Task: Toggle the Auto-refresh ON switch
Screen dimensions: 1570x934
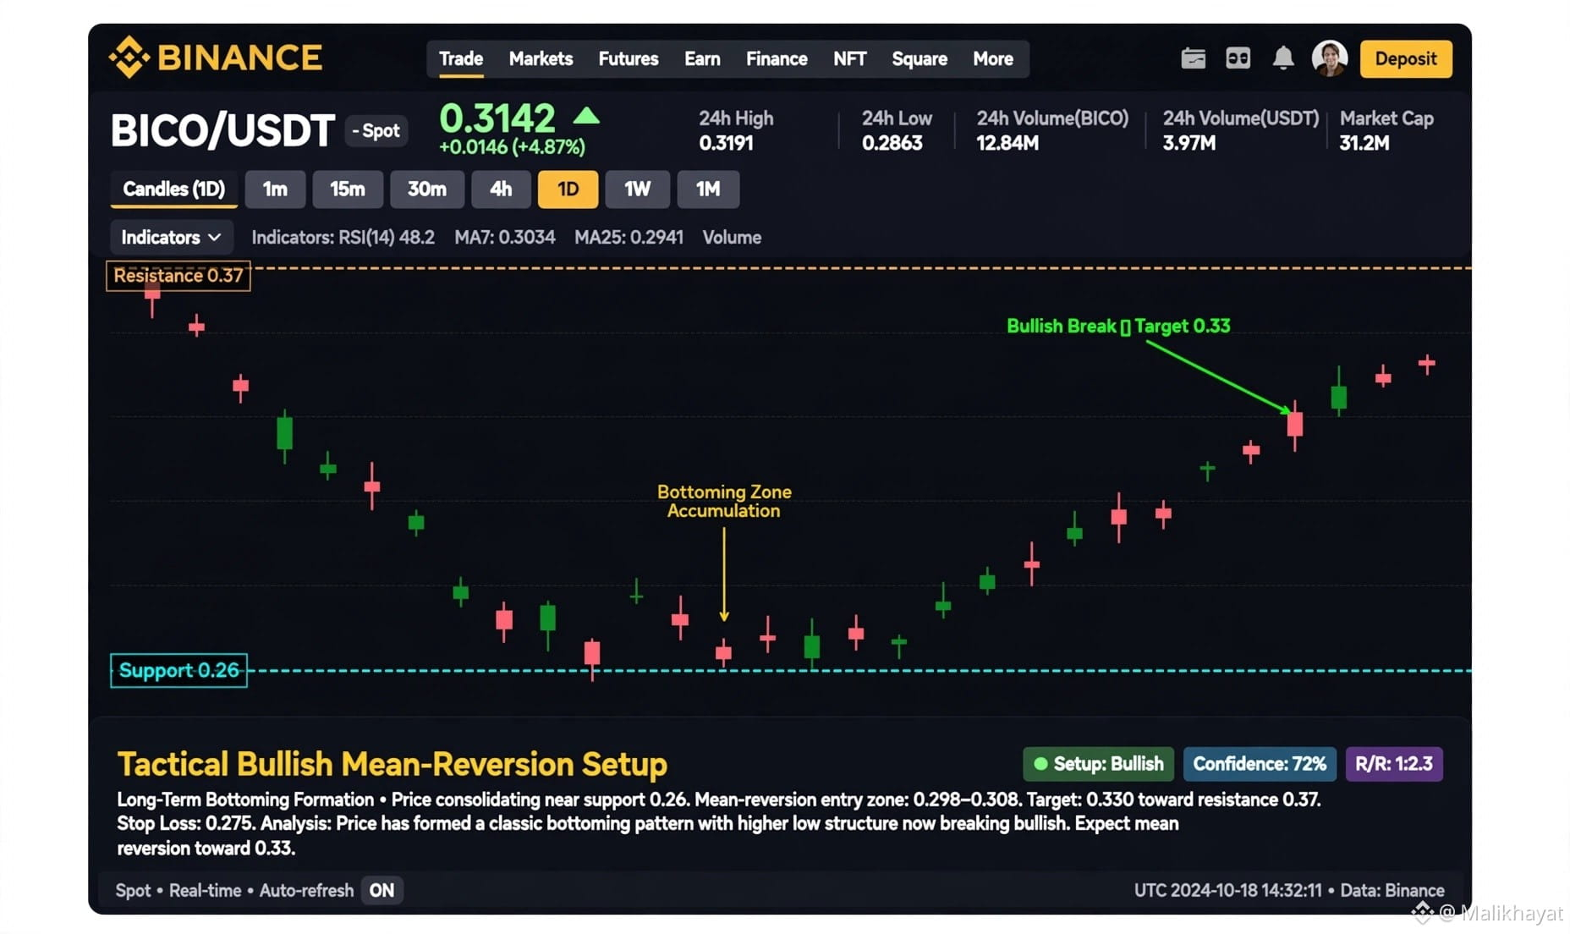Action: click(x=382, y=890)
